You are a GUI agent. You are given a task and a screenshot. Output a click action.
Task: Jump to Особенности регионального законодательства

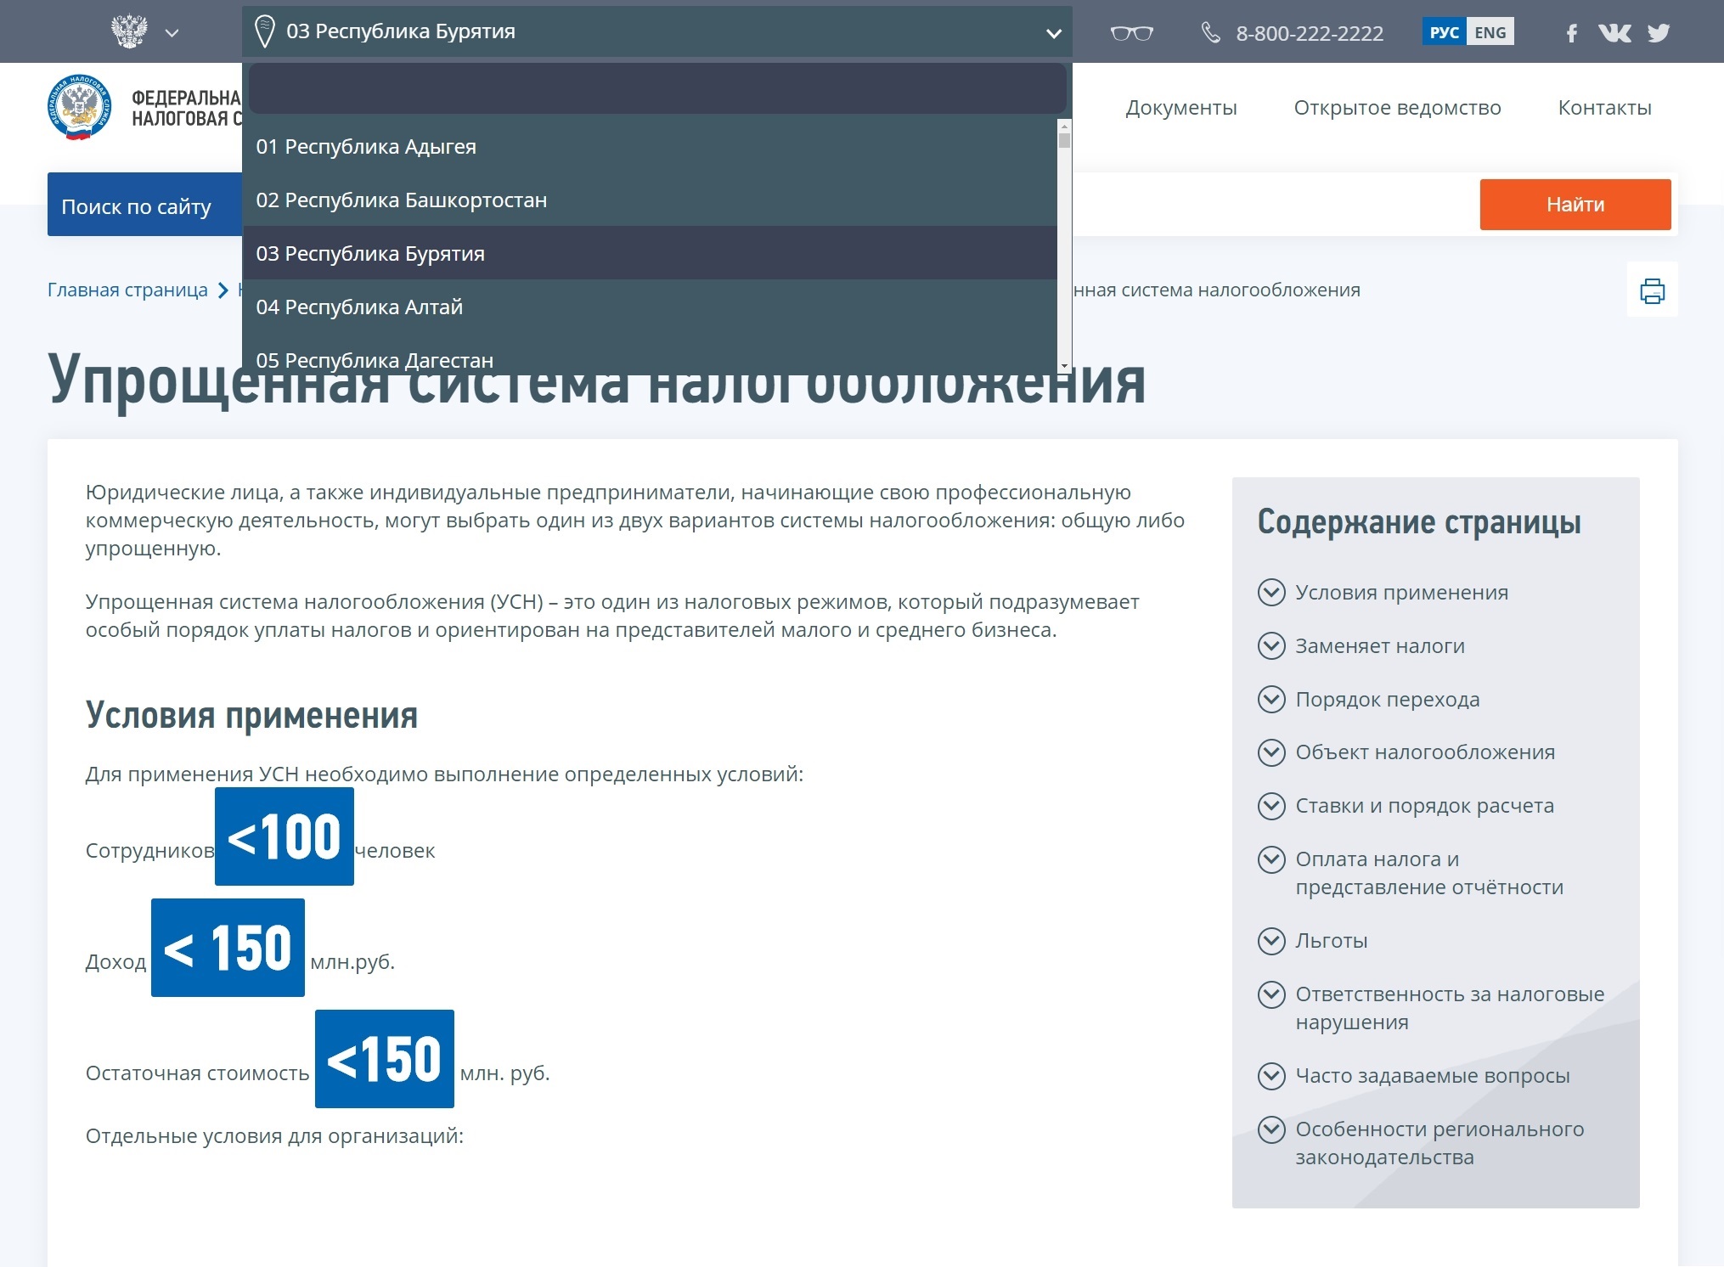click(x=1439, y=1143)
